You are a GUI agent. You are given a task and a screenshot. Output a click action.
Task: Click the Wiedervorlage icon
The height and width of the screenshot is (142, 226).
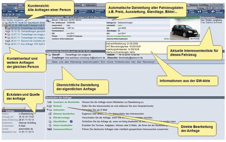tap(50, 117)
